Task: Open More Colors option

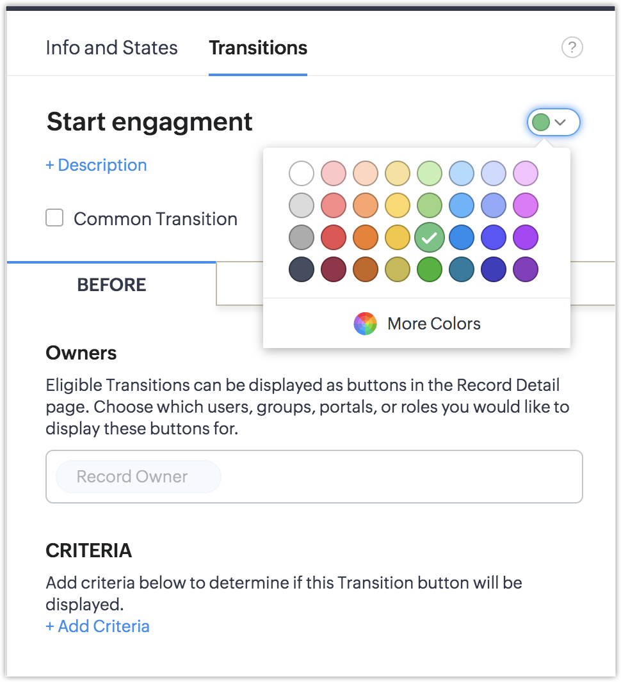Action: coord(433,324)
